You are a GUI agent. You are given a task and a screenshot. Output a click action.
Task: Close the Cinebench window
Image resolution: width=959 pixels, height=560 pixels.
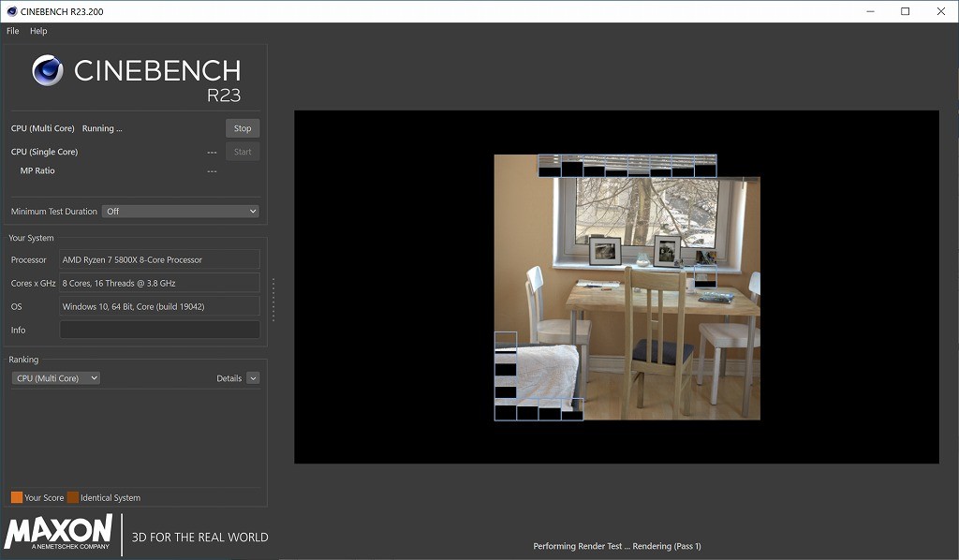point(940,11)
